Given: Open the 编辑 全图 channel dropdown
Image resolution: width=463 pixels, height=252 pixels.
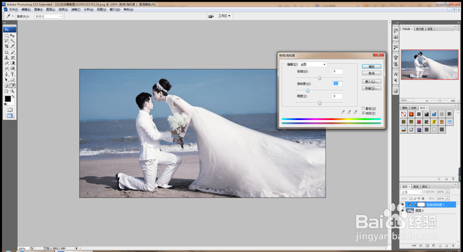Looking at the screenshot, I should point(313,64).
